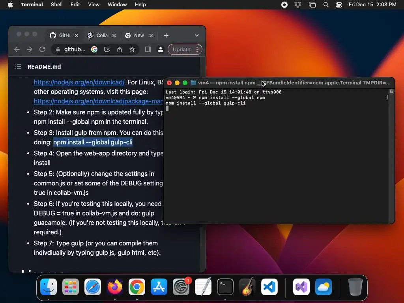Switch to the GitHub browser tab
This screenshot has width=404, height=303.
tap(64, 35)
